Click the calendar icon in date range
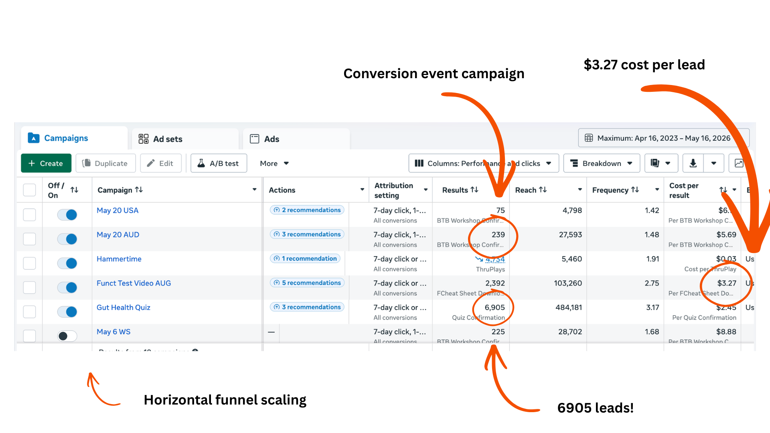 pos(589,138)
